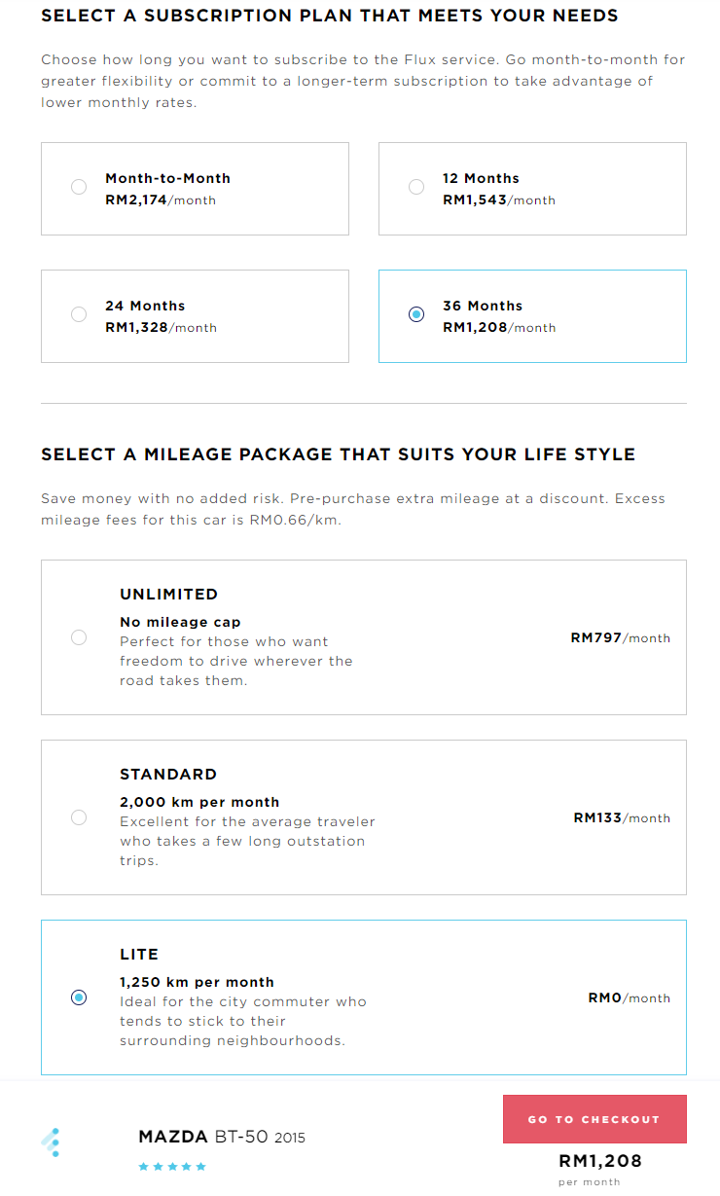Choose the 12 Months plan radio button
Image resolution: width=720 pixels, height=1196 pixels.
pyautogui.click(x=416, y=187)
